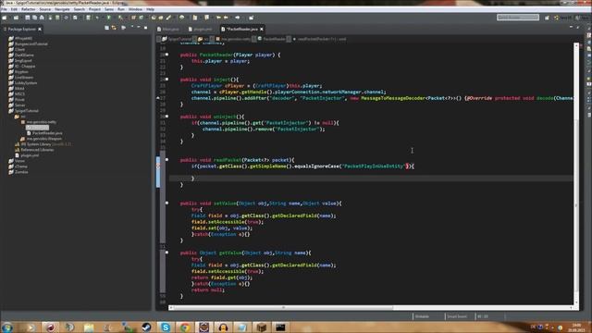The image size is (592, 333).
Task: Open the Windows Start button
Action: 7,327
